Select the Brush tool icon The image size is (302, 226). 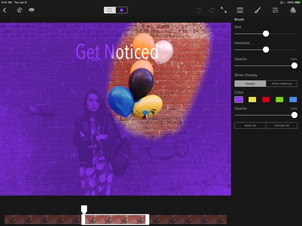257,10
